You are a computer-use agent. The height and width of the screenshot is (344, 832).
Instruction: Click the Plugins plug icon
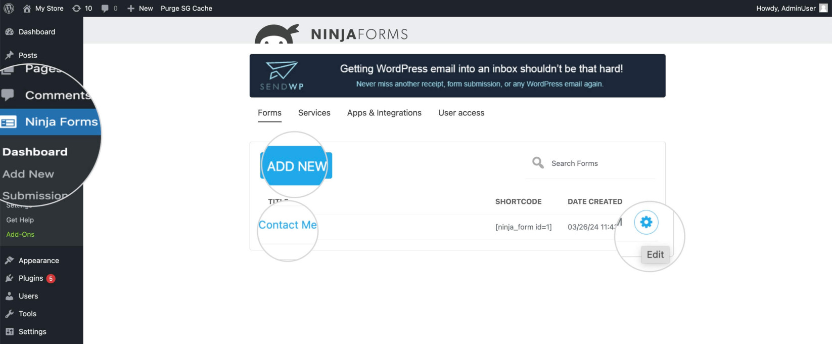[x=9, y=278]
